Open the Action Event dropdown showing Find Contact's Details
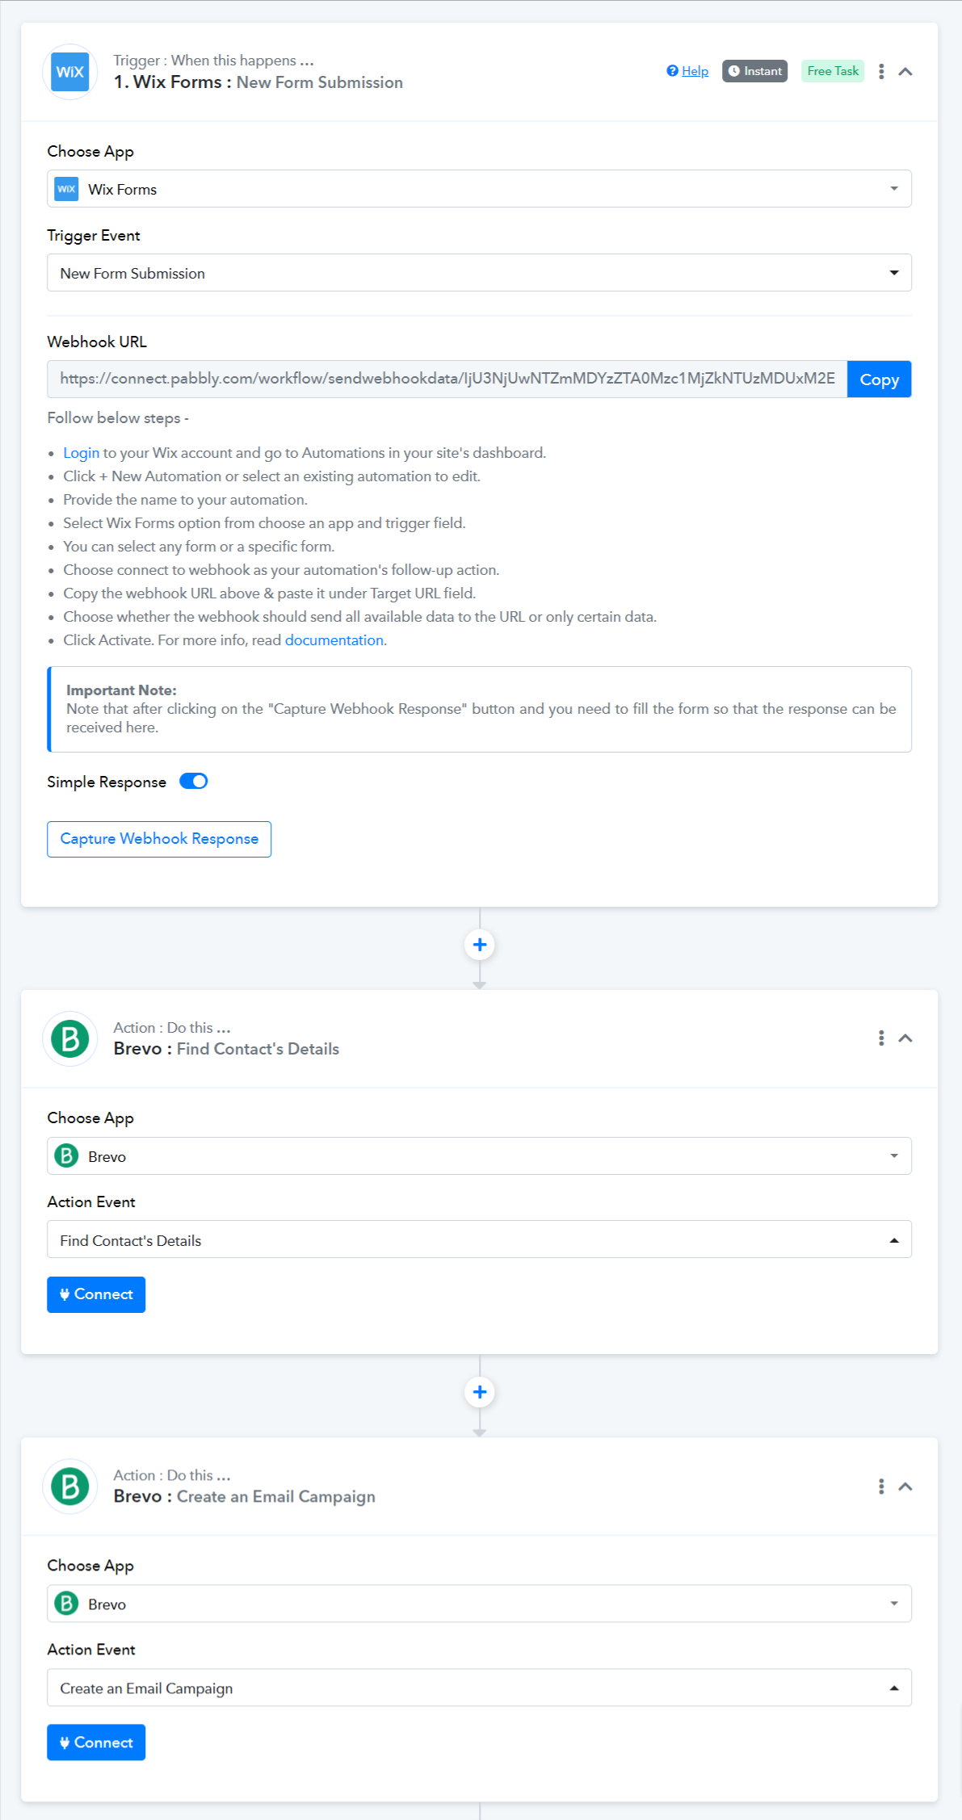The height and width of the screenshot is (1820, 962). (479, 1239)
